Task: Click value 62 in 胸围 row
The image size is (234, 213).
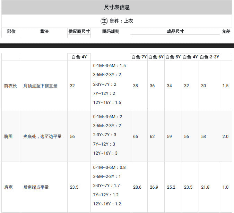Action: pos(152,137)
